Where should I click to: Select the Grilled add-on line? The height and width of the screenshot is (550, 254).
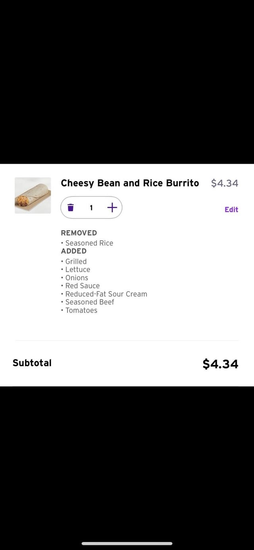point(76,261)
